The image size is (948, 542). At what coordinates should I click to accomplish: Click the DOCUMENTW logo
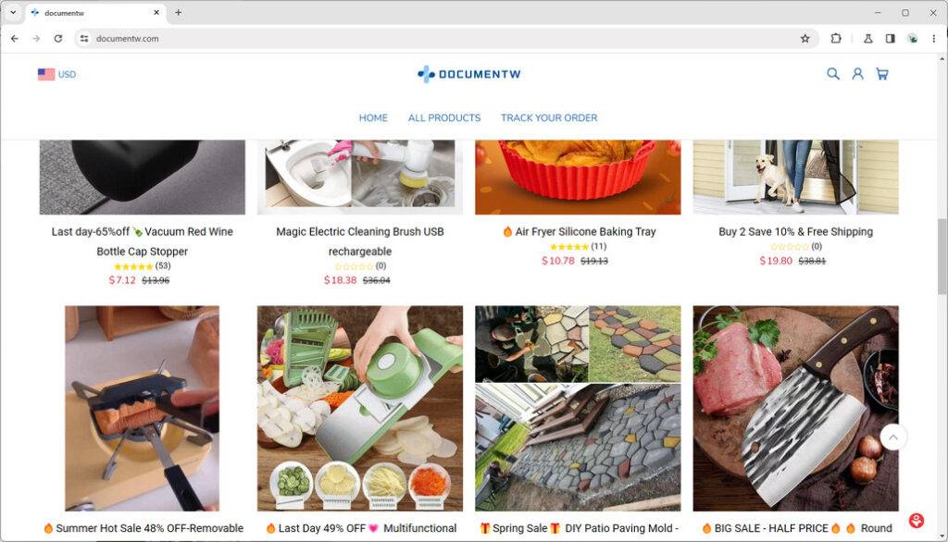tap(469, 74)
